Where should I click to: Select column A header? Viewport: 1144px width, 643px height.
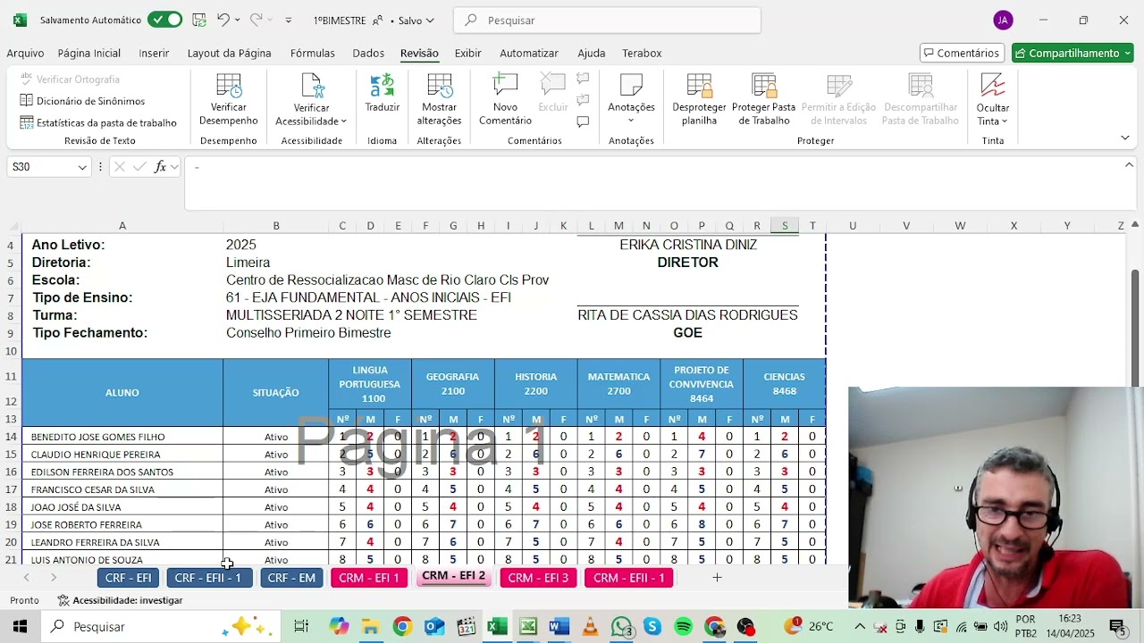(x=122, y=226)
